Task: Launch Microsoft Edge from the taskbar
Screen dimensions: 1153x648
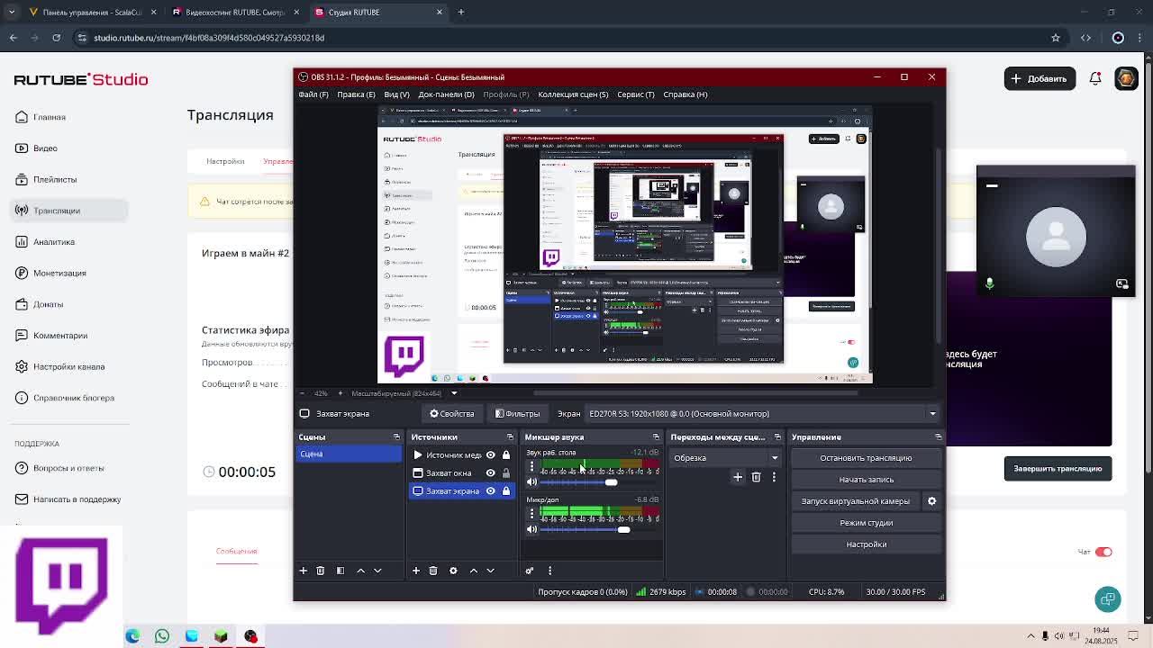Action: pos(132,636)
